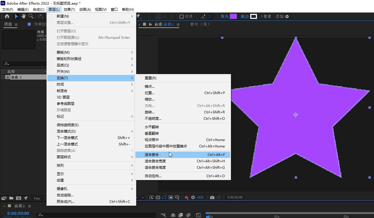Screen dimensions: 374x218
Task: Create new folder in project panel
Action: tap(11, 198)
